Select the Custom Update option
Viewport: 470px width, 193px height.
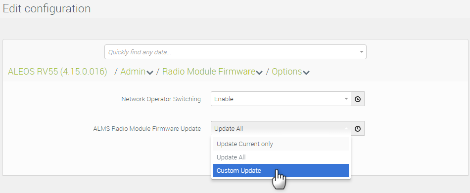[281, 171]
